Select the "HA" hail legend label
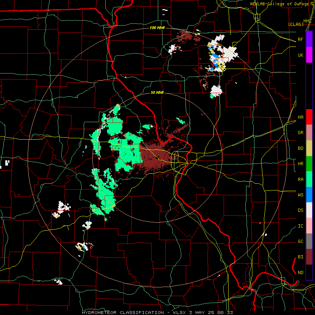Viewport: 315px width, 315px height. (300, 117)
